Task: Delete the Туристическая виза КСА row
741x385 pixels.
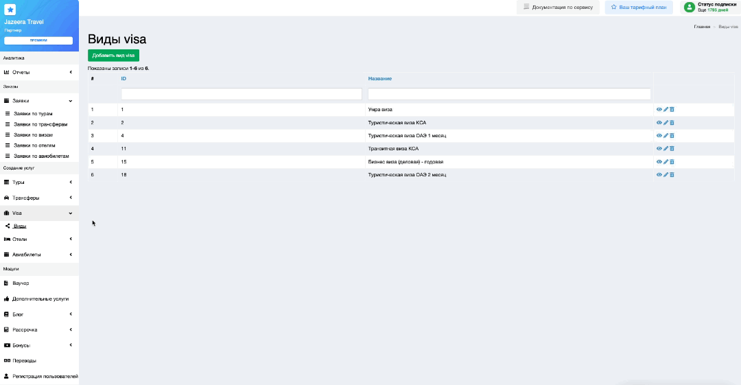Action: (x=672, y=123)
